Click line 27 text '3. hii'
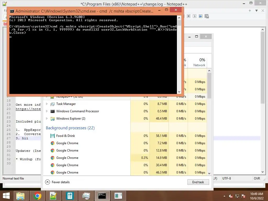The image size is (268, 201). [22, 138]
